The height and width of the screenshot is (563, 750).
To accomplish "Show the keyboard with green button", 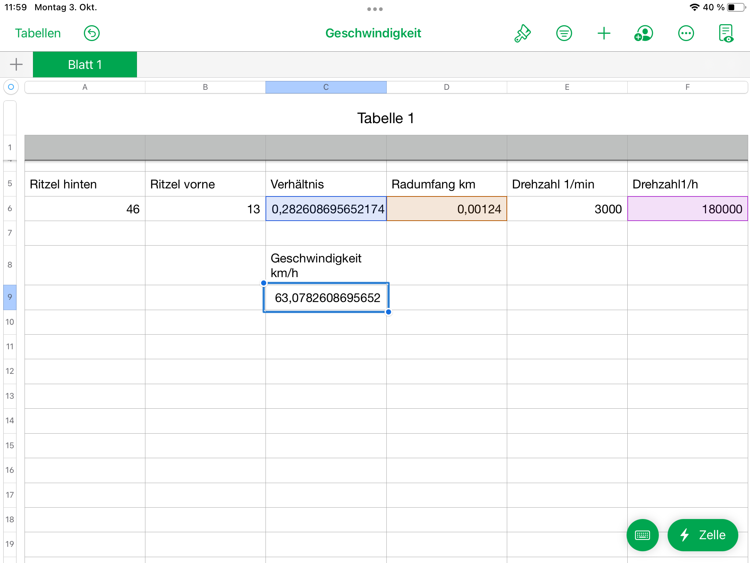I will pyautogui.click(x=642, y=535).
